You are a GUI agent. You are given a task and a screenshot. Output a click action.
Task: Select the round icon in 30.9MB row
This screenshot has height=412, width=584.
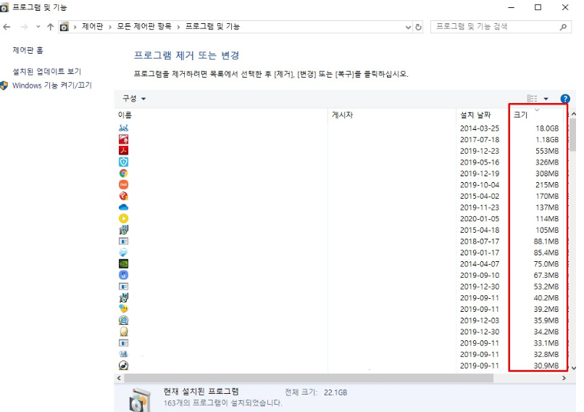(x=124, y=366)
